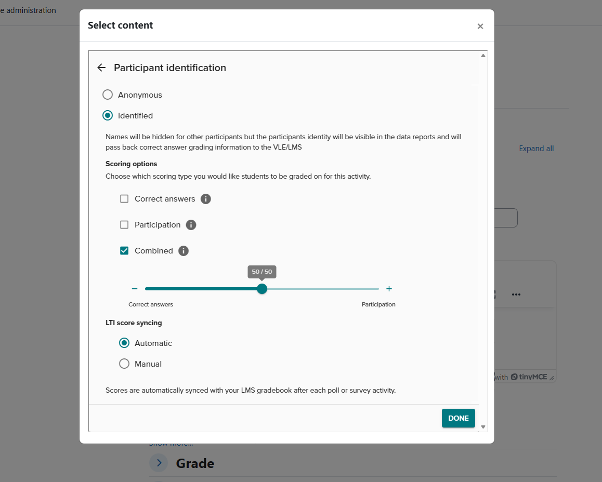Open info icon next to Correct answers
This screenshot has height=482, width=602.
pyautogui.click(x=206, y=199)
